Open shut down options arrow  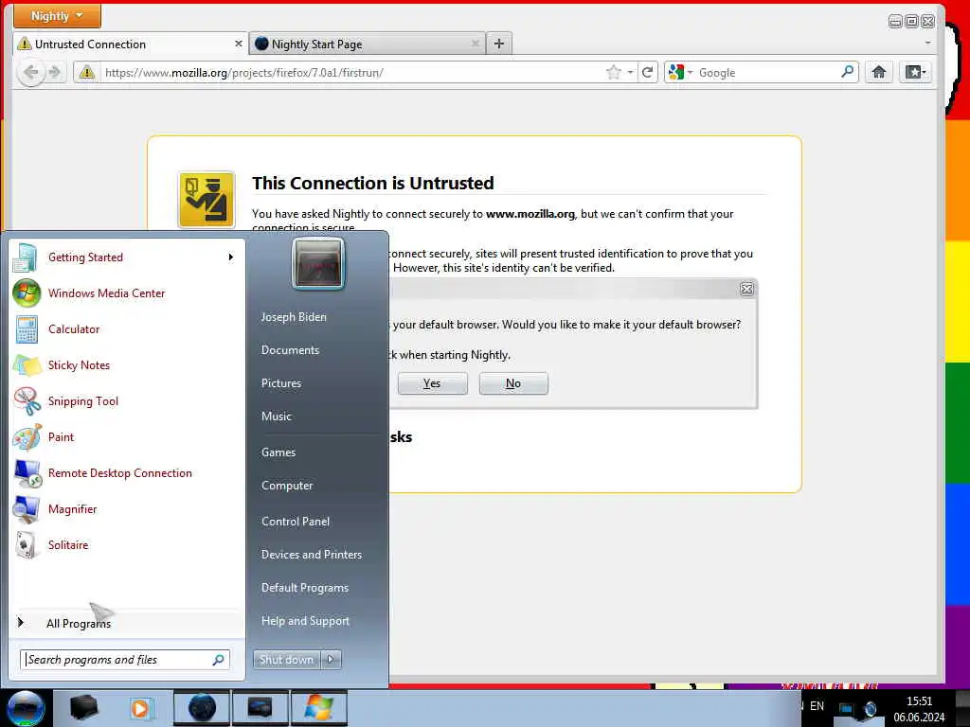point(331,660)
